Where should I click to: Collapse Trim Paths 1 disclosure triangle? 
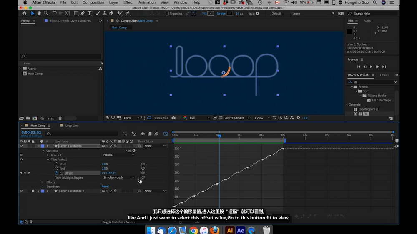tap(48, 160)
